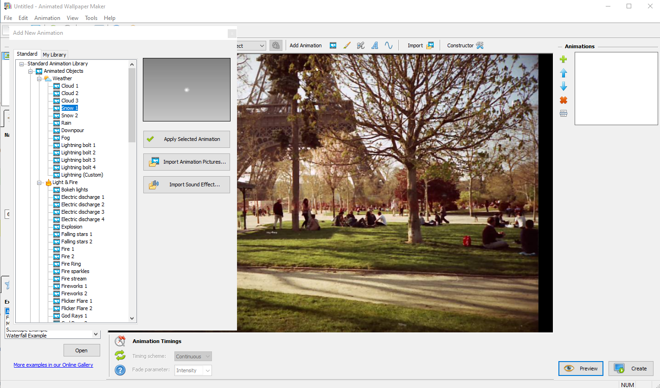Open the Fade parameter Intensity dropdown

click(x=193, y=370)
